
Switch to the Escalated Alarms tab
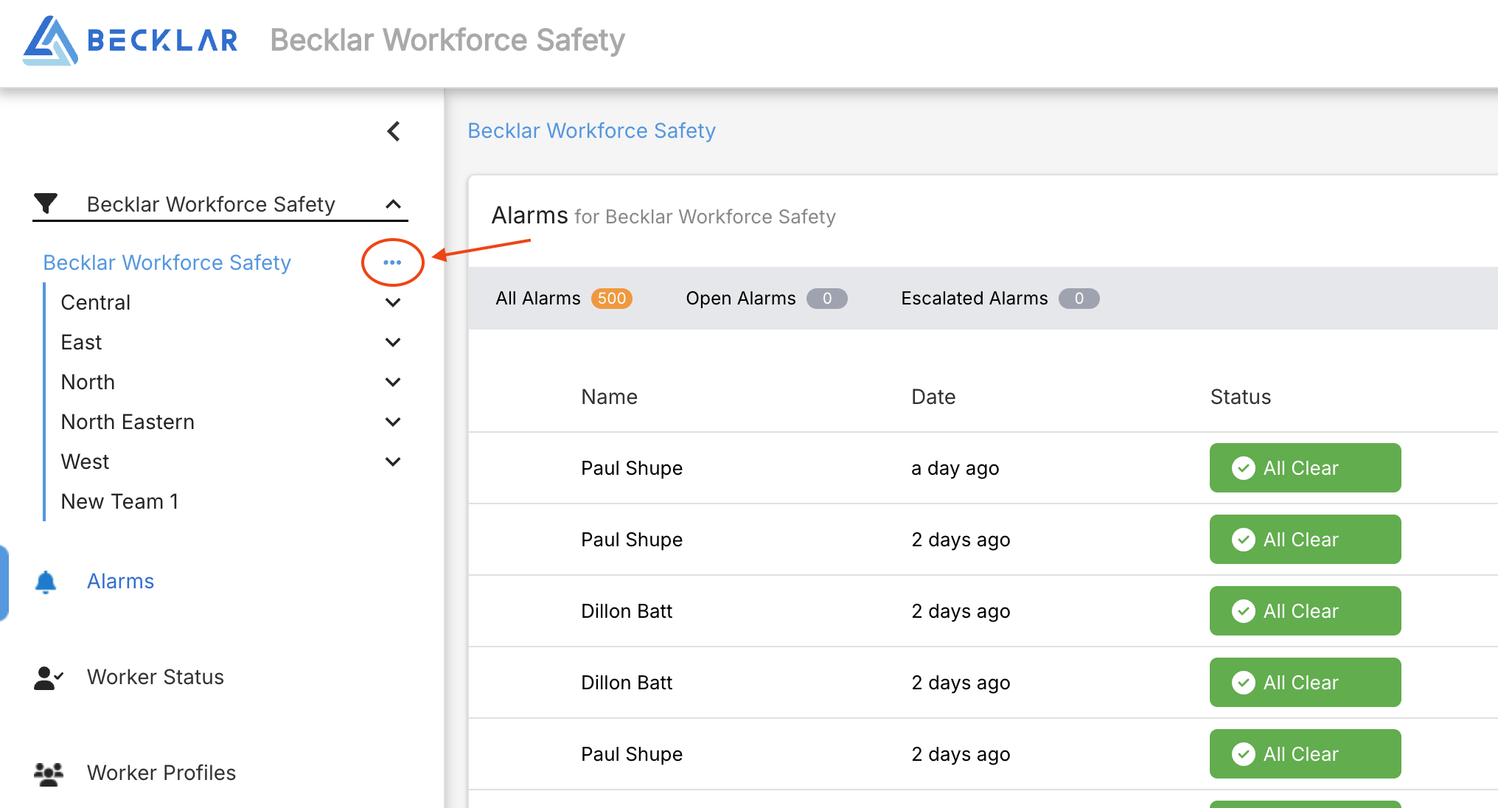(x=1000, y=299)
